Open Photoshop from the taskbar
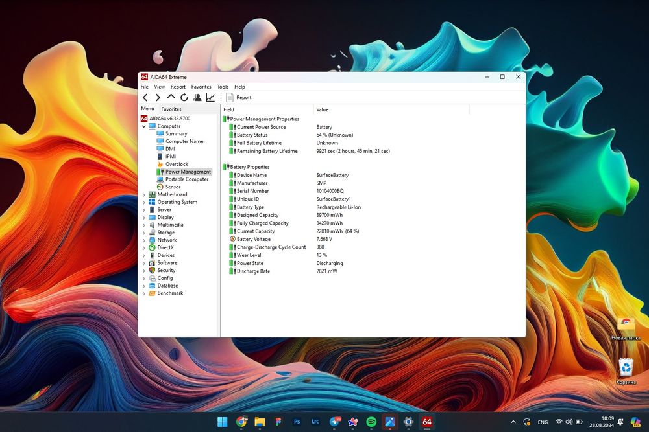This screenshot has height=432, width=649. point(297,422)
